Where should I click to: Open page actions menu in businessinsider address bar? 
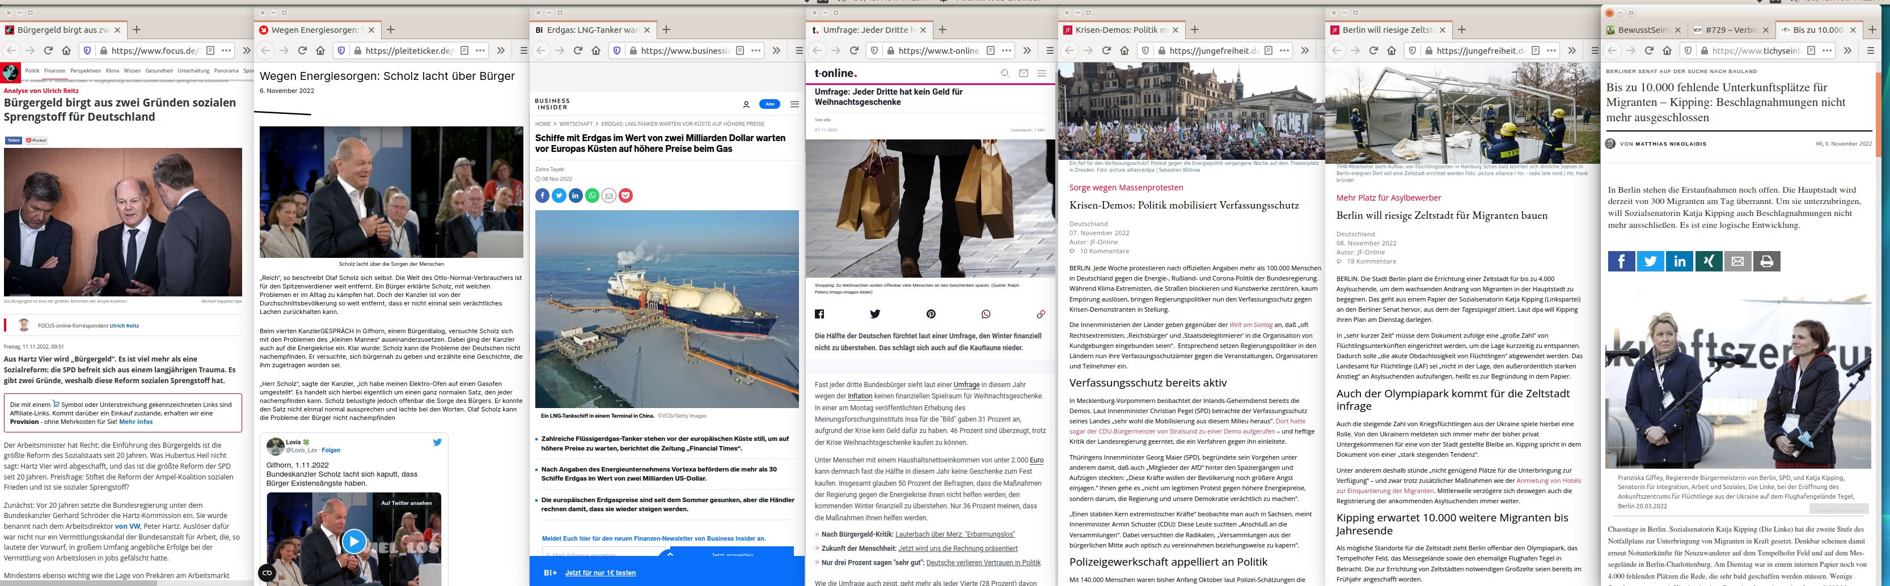pyautogui.click(x=756, y=50)
